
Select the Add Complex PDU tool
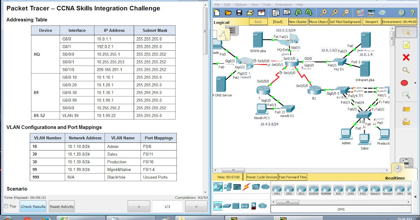(405, 122)
